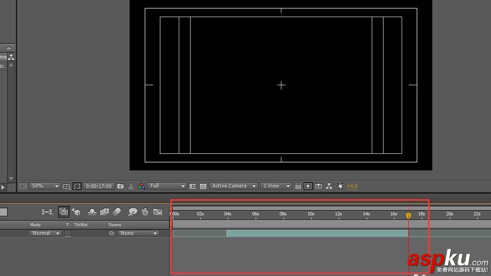Click the play triangle at panel bottom-left

[3, 187]
